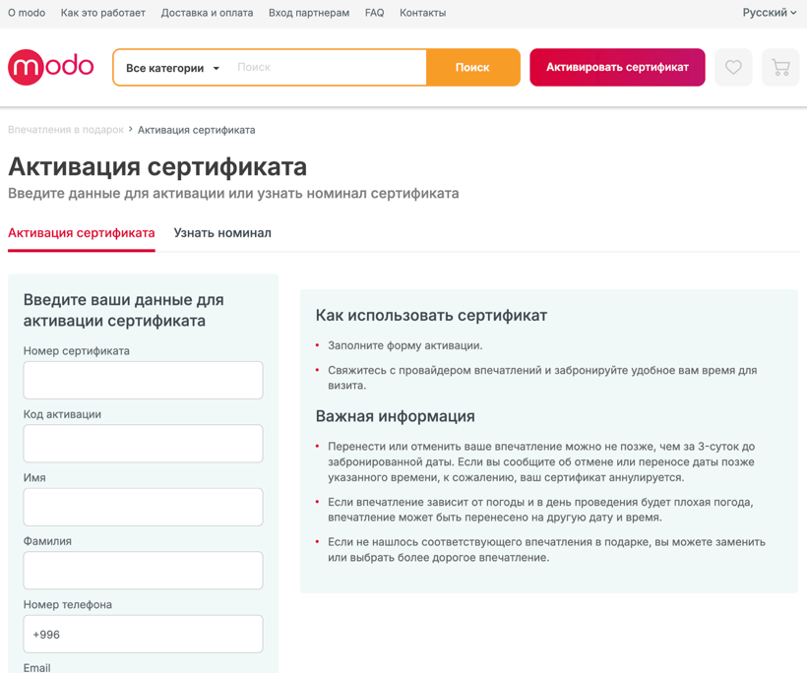Viewport: 807px width, 673px height.
Task: Open the FAQ page
Action: click(x=375, y=13)
